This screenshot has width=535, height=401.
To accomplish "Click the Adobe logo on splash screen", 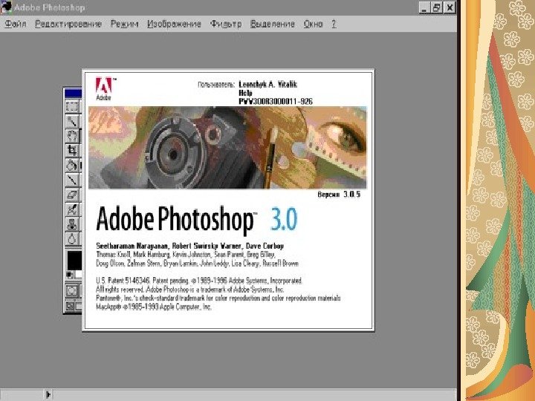I will tap(104, 88).
